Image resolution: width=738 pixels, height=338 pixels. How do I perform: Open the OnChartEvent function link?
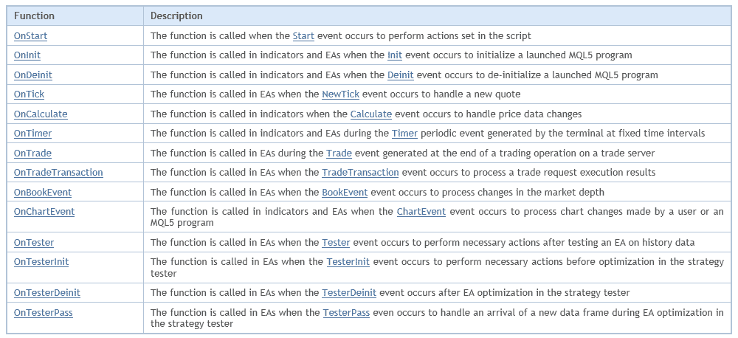click(x=44, y=211)
